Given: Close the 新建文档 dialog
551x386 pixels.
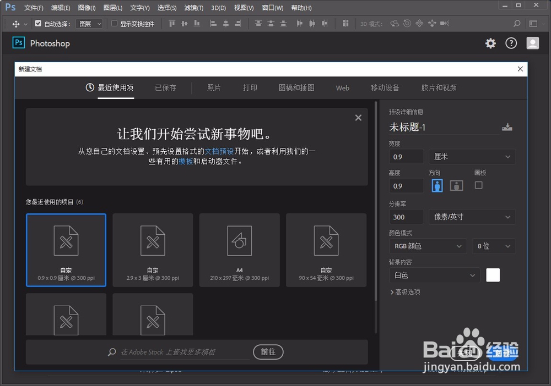Looking at the screenshot, I should (x=520, y=69).
